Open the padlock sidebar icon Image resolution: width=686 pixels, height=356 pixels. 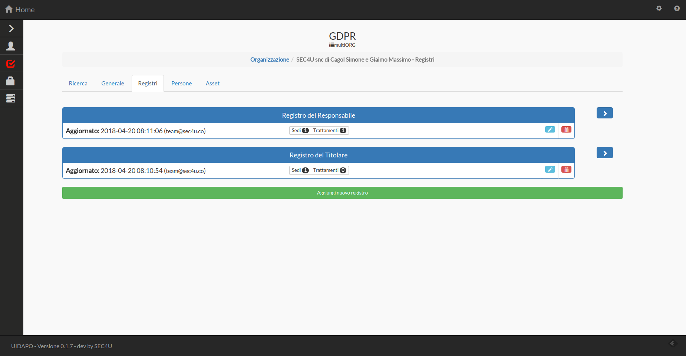click(11, 81)
